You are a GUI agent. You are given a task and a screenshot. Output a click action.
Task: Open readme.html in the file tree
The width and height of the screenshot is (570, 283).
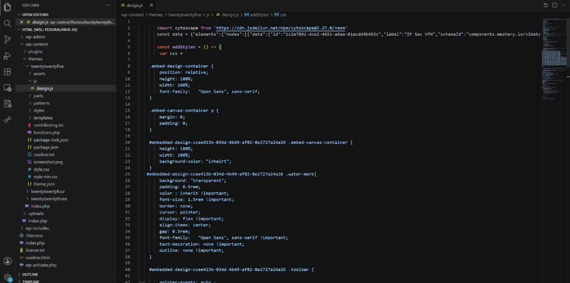coord(38,258)
